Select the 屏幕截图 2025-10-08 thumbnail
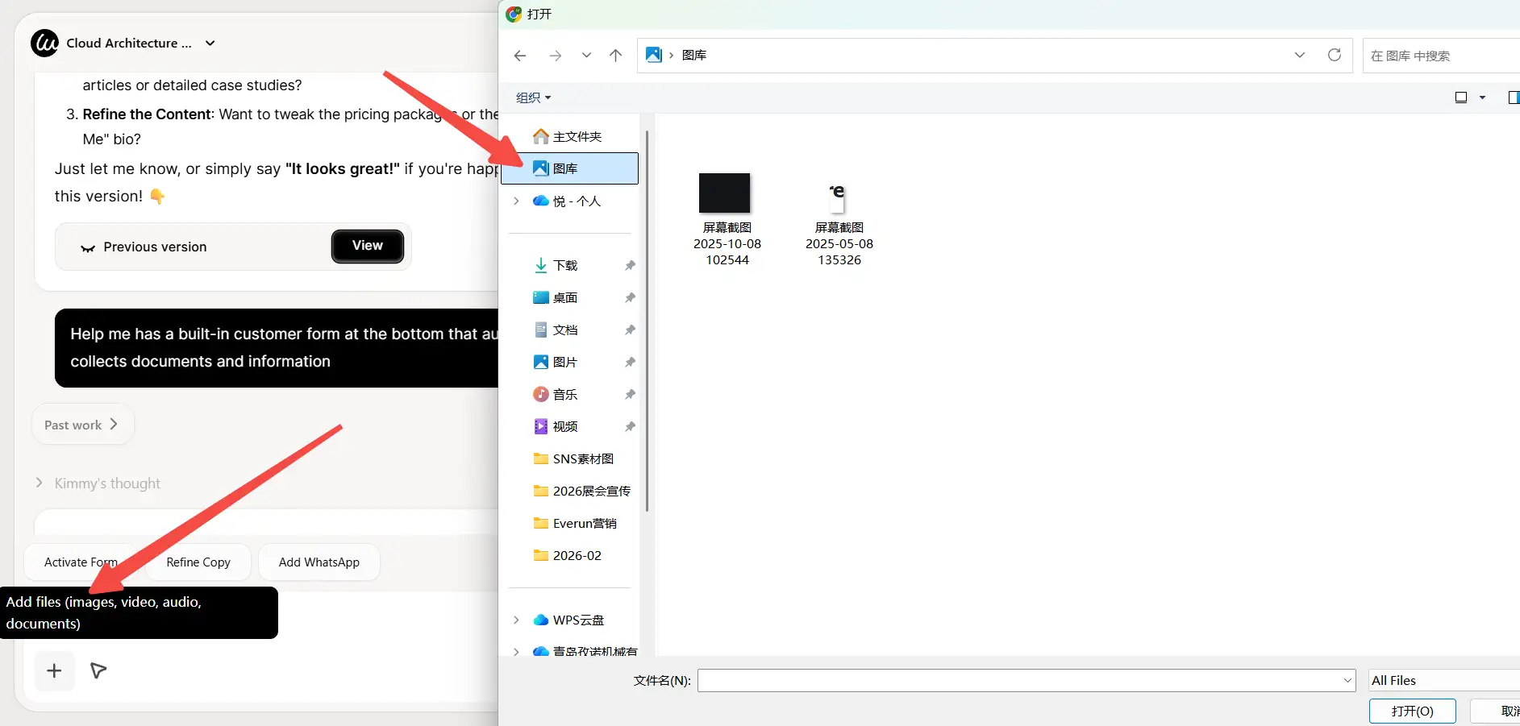The image size is (1520, 726). pos(725,193)
